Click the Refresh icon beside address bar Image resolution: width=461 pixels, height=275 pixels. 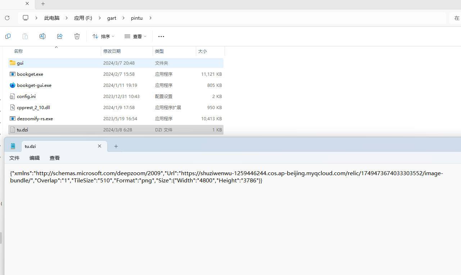[x=7, y=18]
